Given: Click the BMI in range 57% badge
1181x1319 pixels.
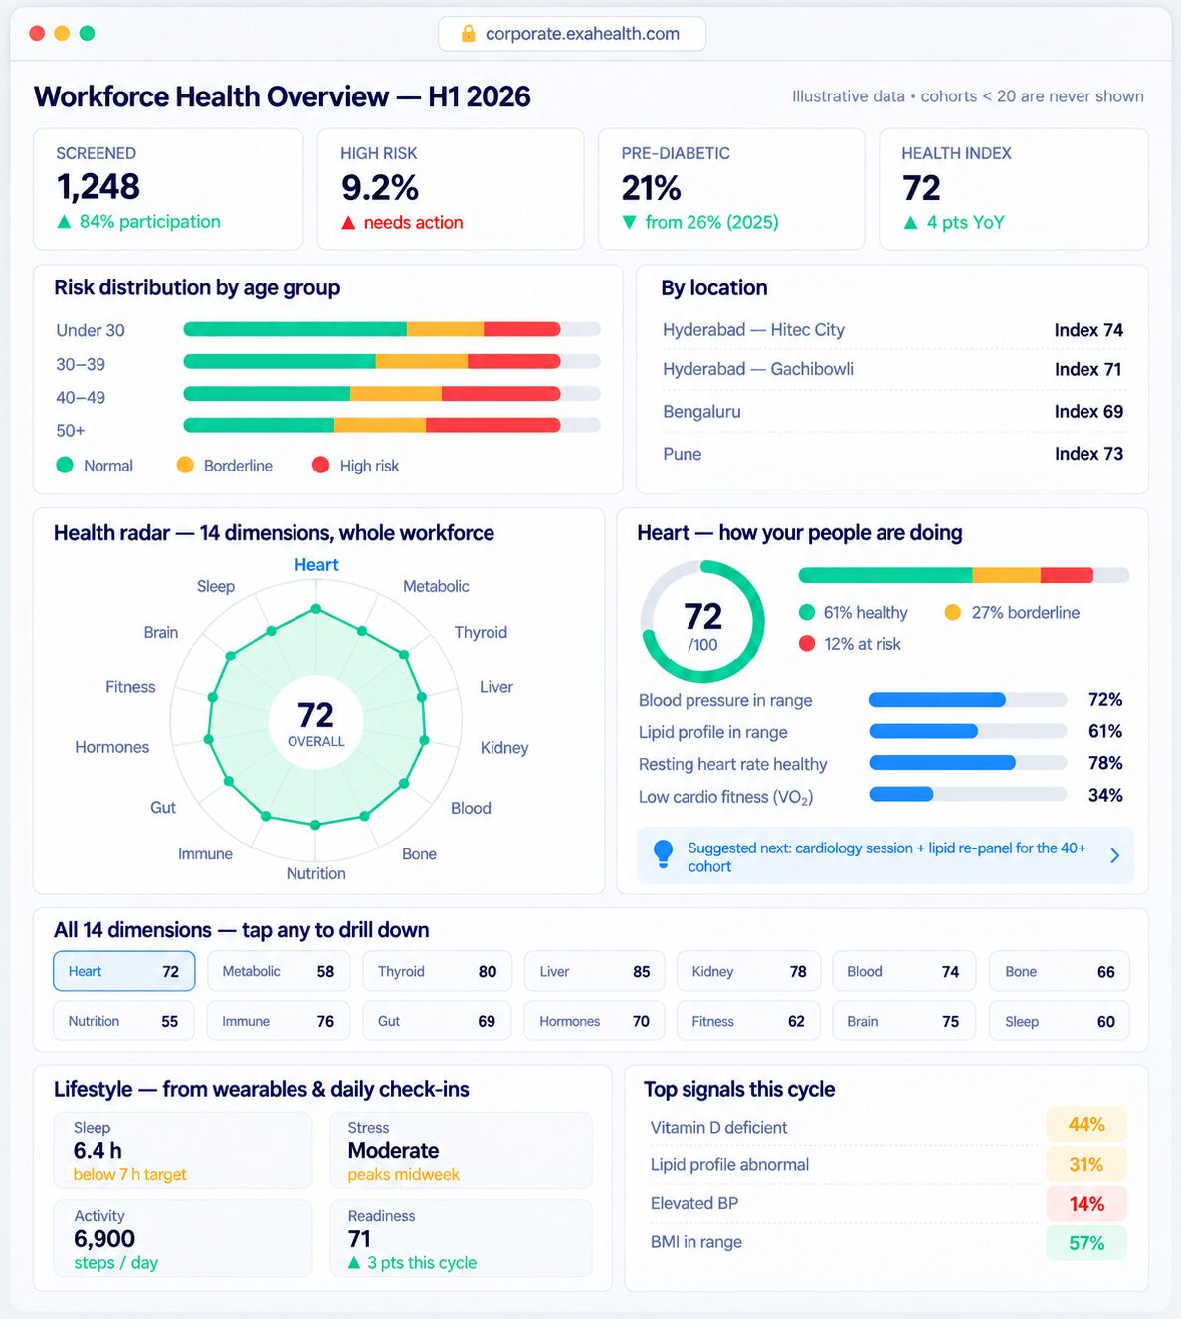Looking at the screenshot, I should (1086, 1243).
